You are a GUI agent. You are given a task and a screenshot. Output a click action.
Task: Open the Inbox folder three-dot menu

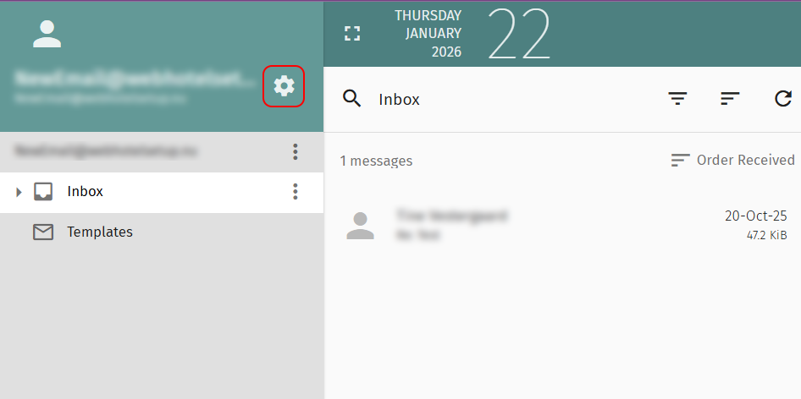[296, 192]
